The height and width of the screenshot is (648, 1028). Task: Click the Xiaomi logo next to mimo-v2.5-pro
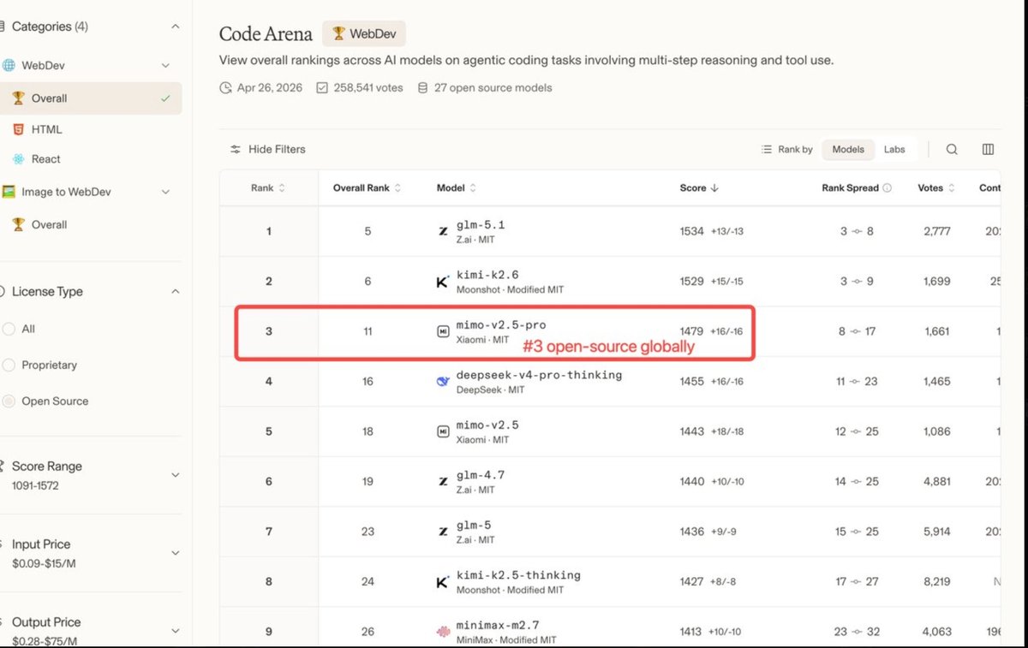pyautogui.click(x=443, y=331)
